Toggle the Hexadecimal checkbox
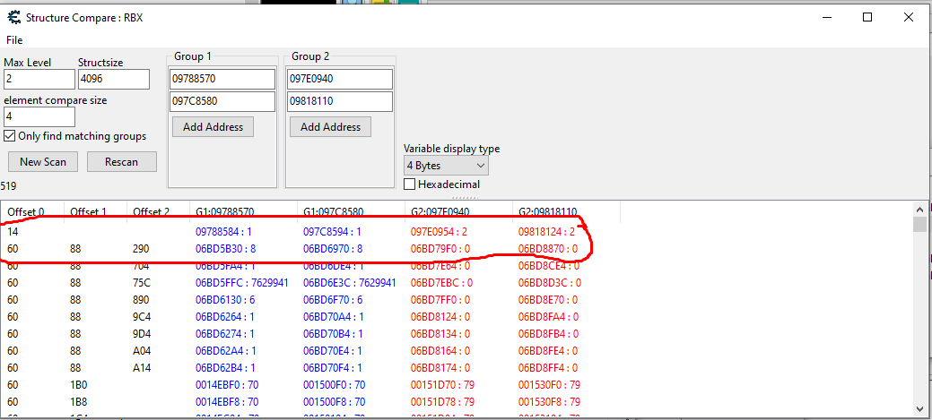Image resolution: width=932 pixels, height=420 pixels. point(409,184)
